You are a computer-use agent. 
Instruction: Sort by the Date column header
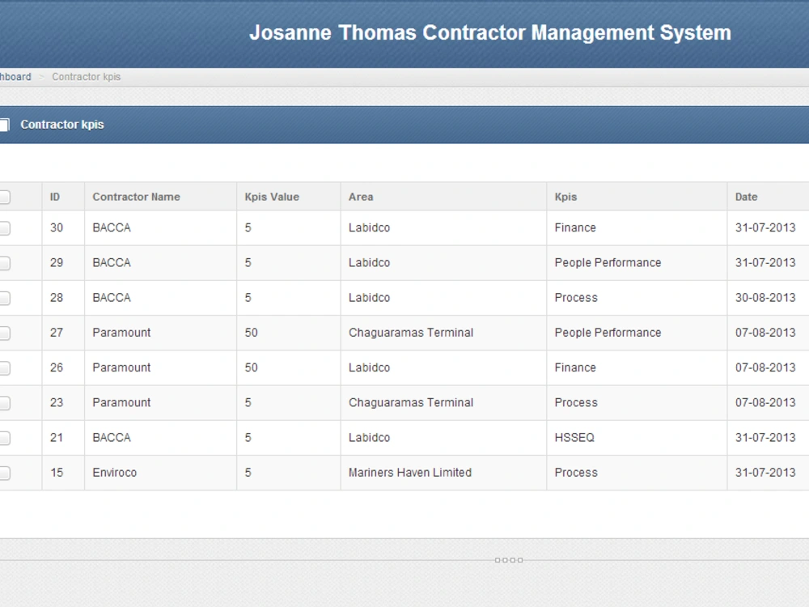click(746, 197)
